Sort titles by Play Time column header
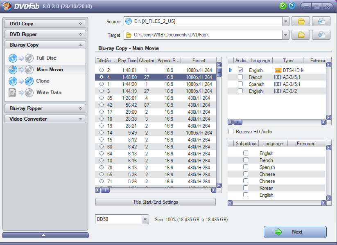The width and height of the screenshot is (337, 245). coord(127,61)
